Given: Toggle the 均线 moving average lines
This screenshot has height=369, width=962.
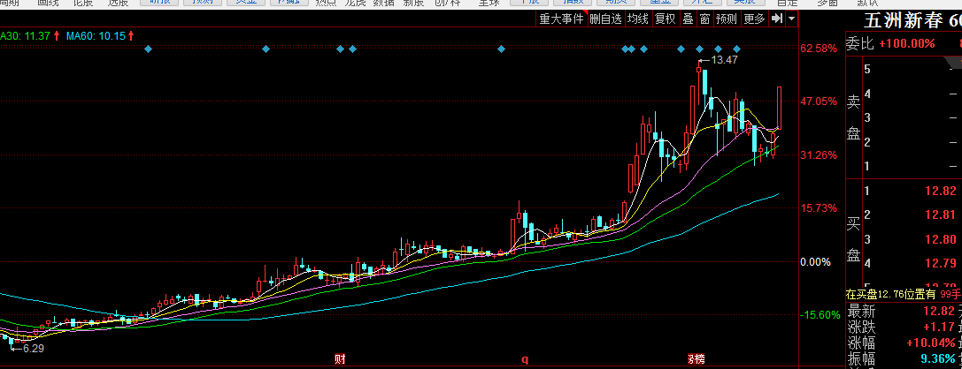Looking at the screenshot, I should point(637,19).
